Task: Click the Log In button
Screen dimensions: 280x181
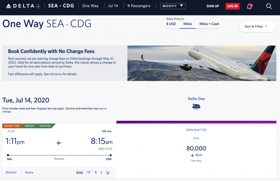Action: [x=232, y=6]
